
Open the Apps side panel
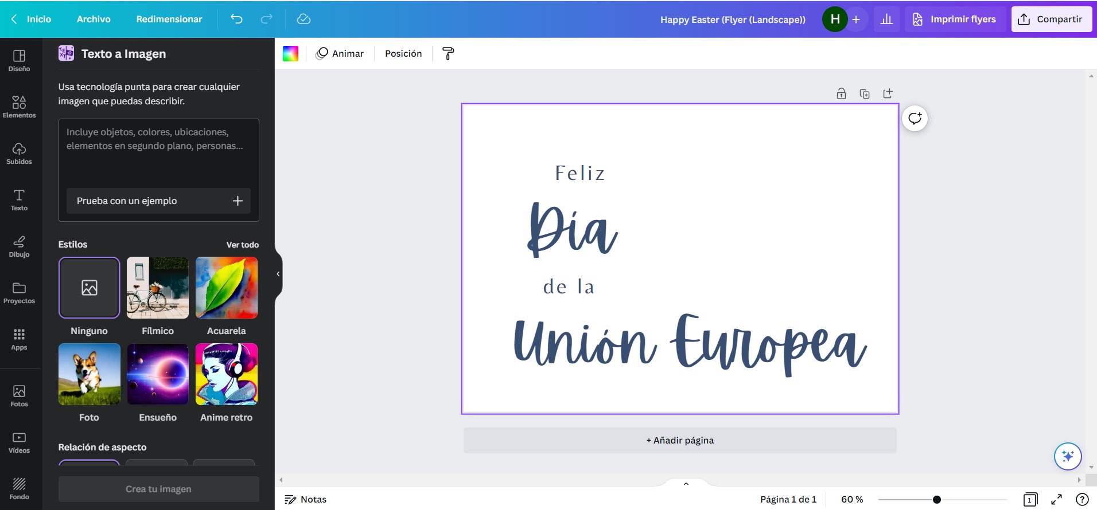19,339
